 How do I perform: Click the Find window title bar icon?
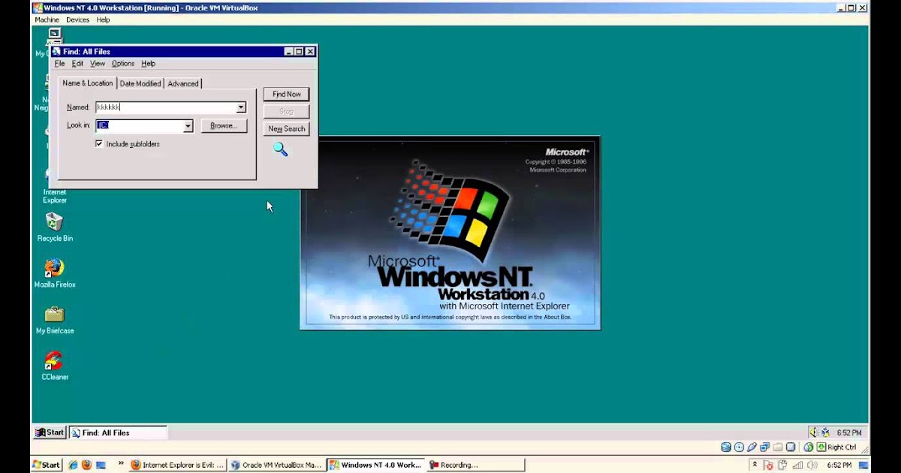56,52
